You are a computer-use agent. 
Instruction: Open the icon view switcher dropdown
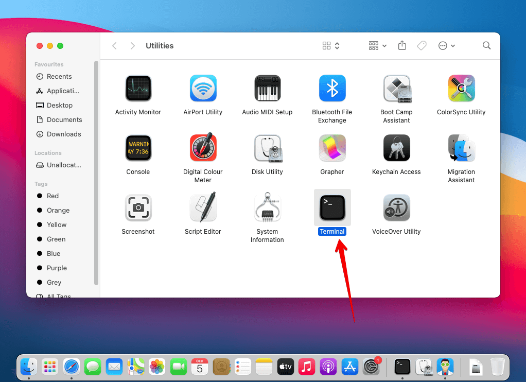coord(331,46)
